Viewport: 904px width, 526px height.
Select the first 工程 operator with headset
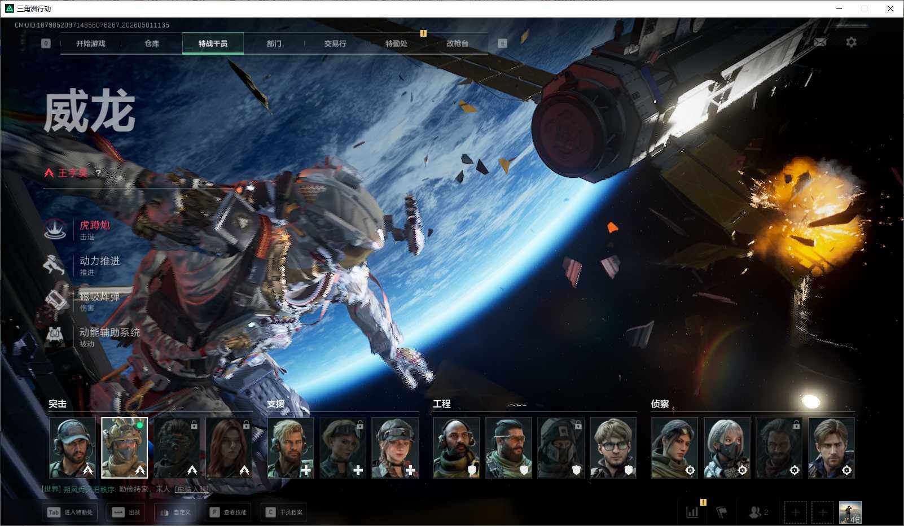click(x=457, y=448)
